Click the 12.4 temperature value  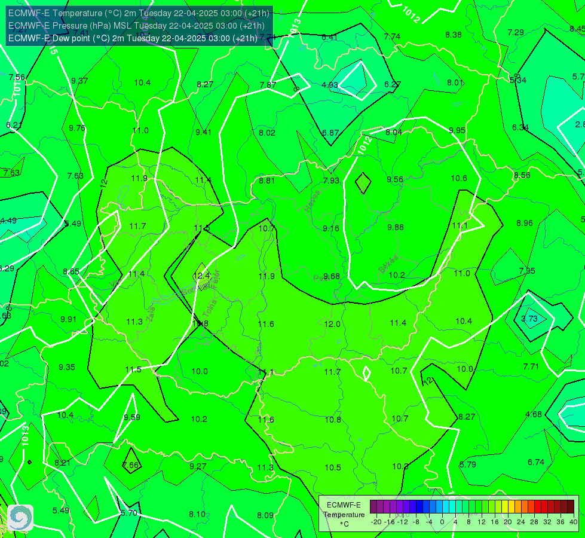click(x=201, y=276)
